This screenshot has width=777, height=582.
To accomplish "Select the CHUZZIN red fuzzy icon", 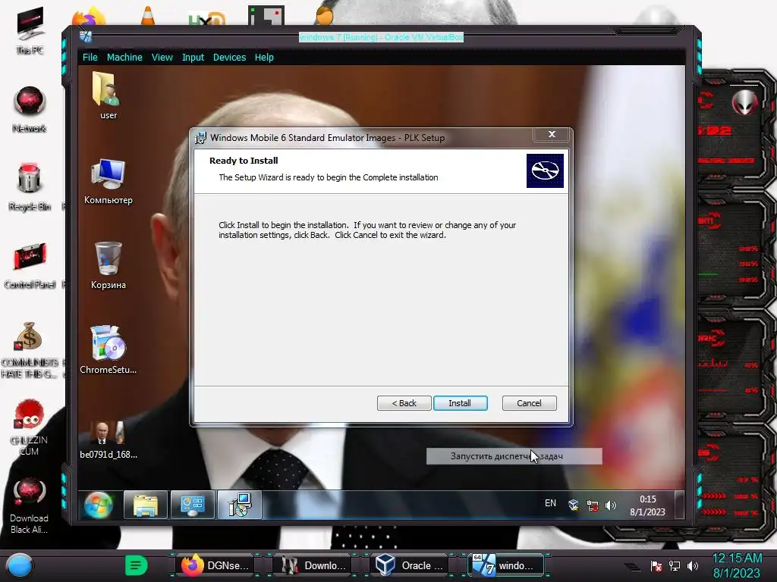I will click(x=30, y=427).
